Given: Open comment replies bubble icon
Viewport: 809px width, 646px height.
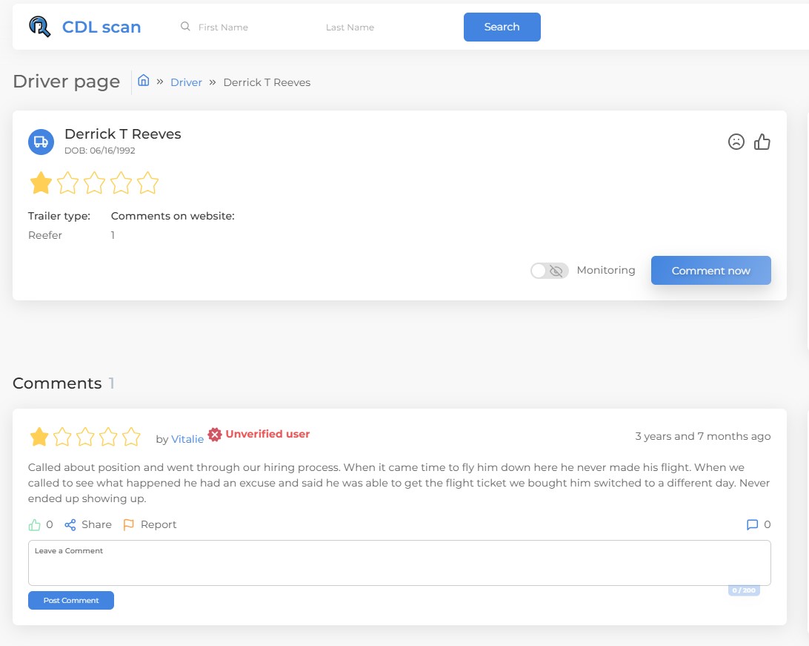Looking at the screenshot, I should [x=752, y=525].
